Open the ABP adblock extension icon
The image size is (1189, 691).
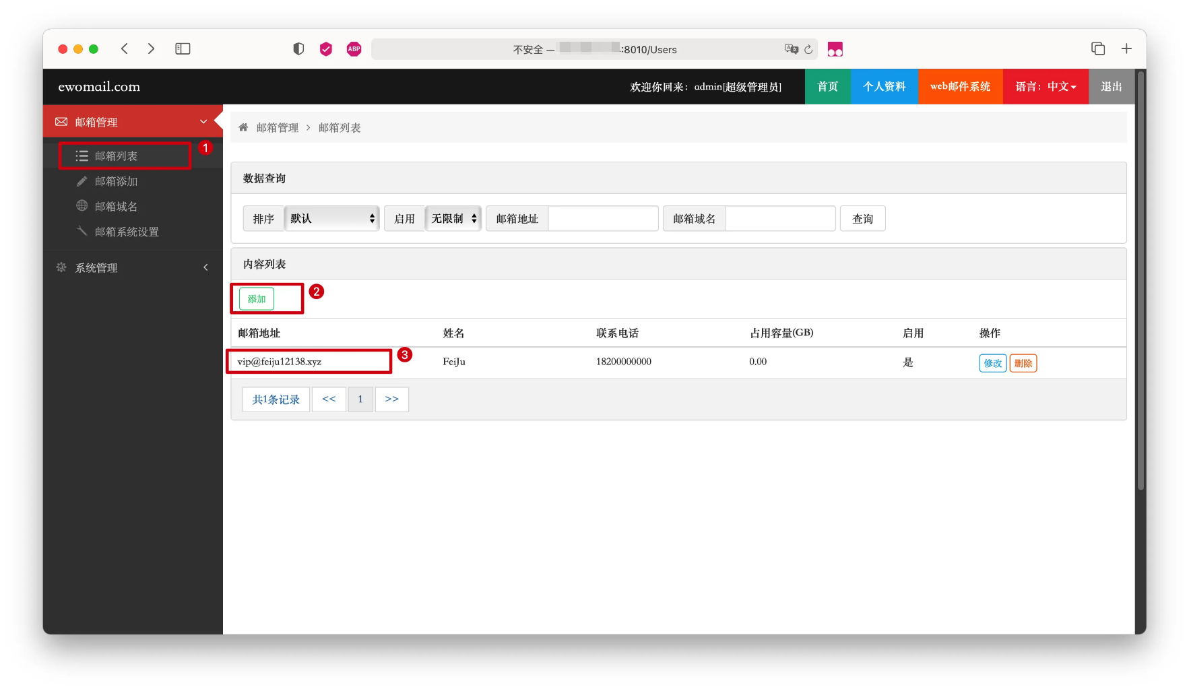pos(354,48)
